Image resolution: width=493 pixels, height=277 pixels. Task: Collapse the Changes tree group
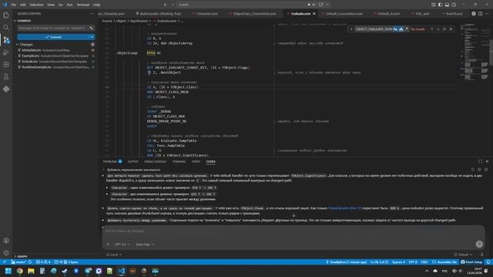click(x=26, y=45)
